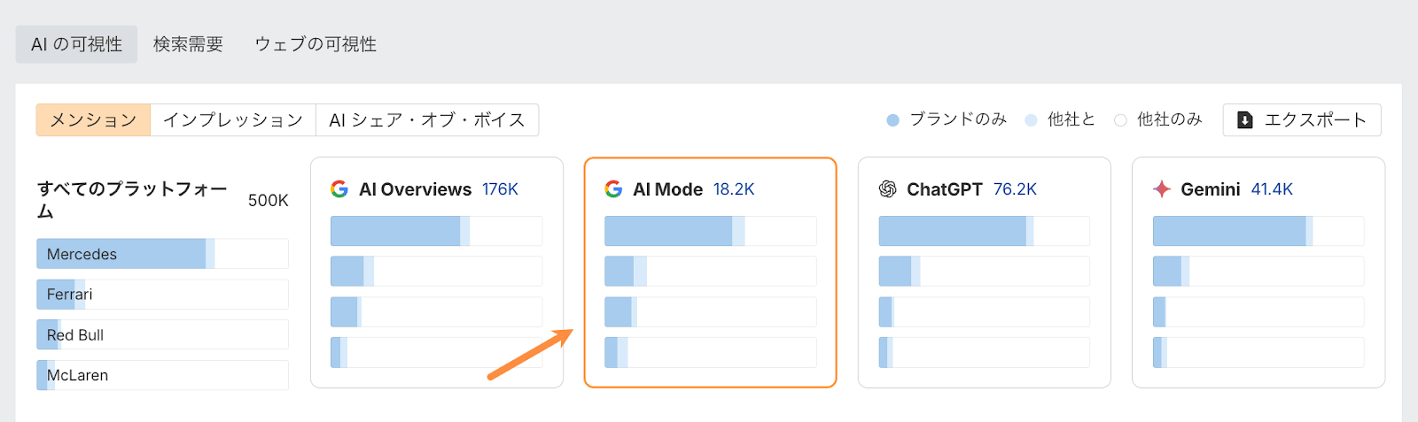Click the ChatGPT logo icon
The height and width of the screenshot is (422, 1418).
click(x=887, y=189)
